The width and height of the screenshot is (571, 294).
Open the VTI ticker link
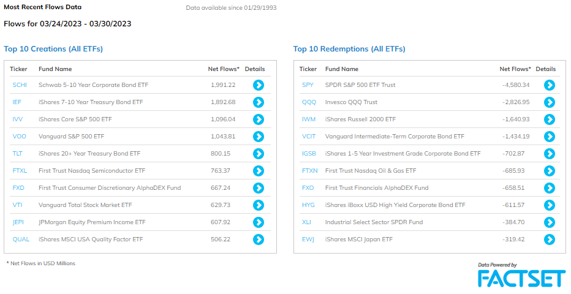point(18,205)
